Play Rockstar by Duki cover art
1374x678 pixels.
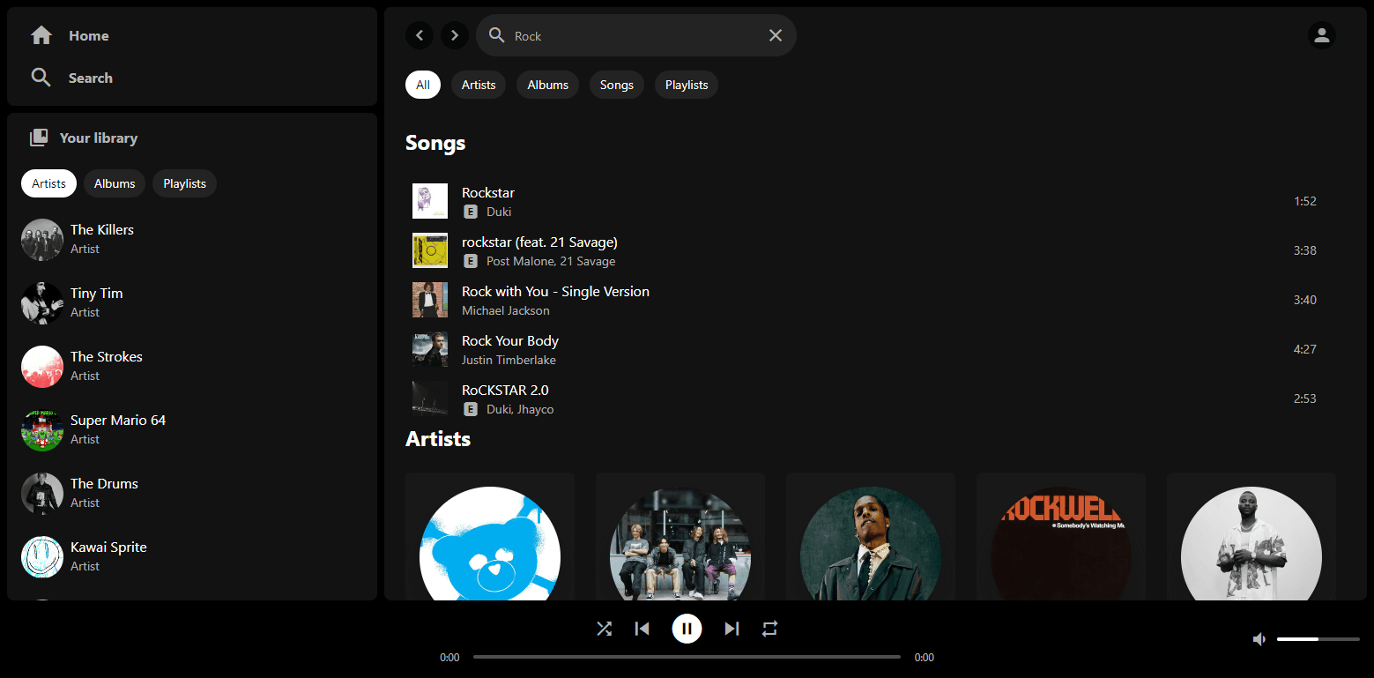(x=430, y=201)
